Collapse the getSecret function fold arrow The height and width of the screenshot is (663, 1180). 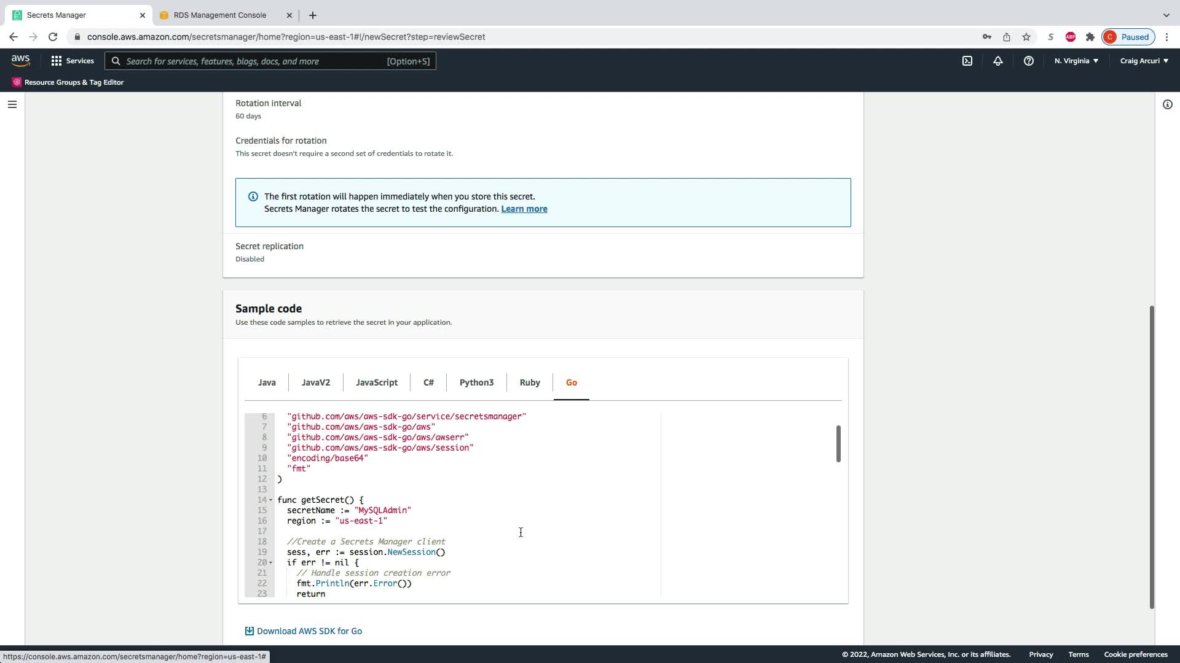point(270,500)
